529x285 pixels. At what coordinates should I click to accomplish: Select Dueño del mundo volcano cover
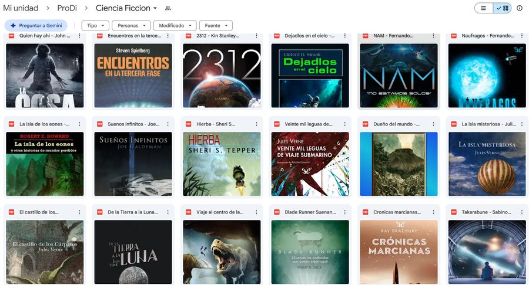(x=399, y=164)
